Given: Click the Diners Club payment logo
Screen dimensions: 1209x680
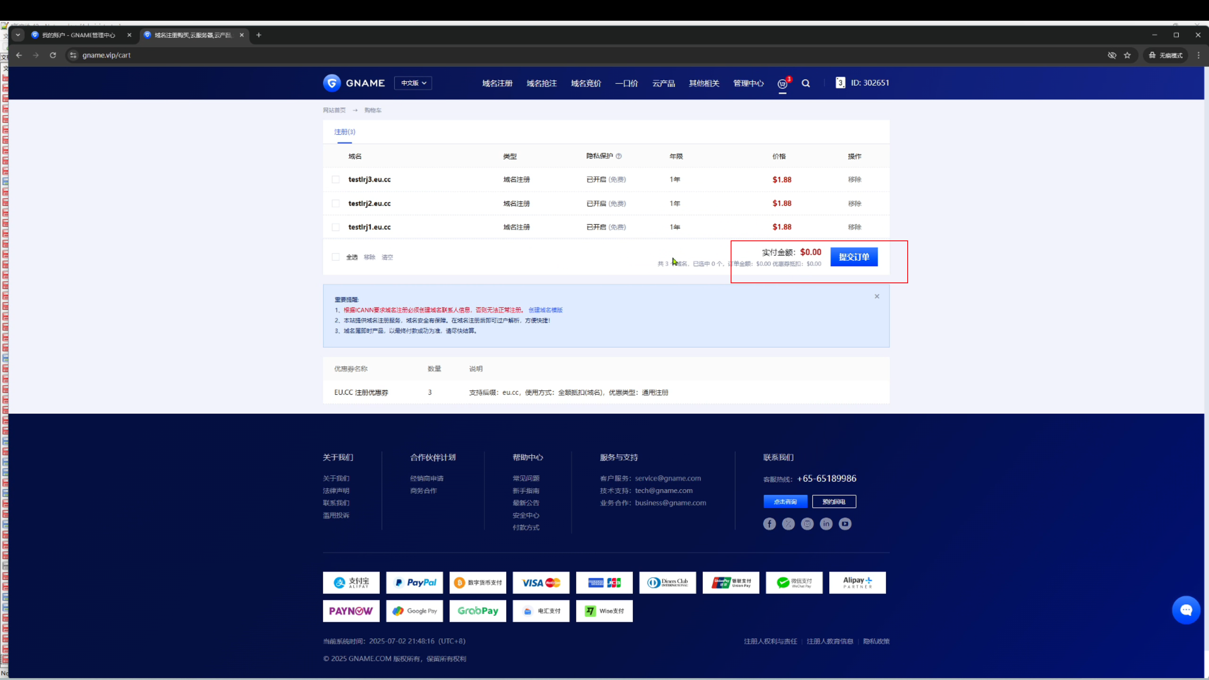Looking at the screenshot, I should [x=668, y=583].
